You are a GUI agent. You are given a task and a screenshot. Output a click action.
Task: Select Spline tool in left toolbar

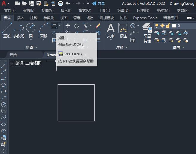[4, 118]
